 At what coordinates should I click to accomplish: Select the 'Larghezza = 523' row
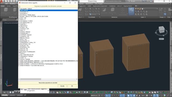tap(24, 29)
